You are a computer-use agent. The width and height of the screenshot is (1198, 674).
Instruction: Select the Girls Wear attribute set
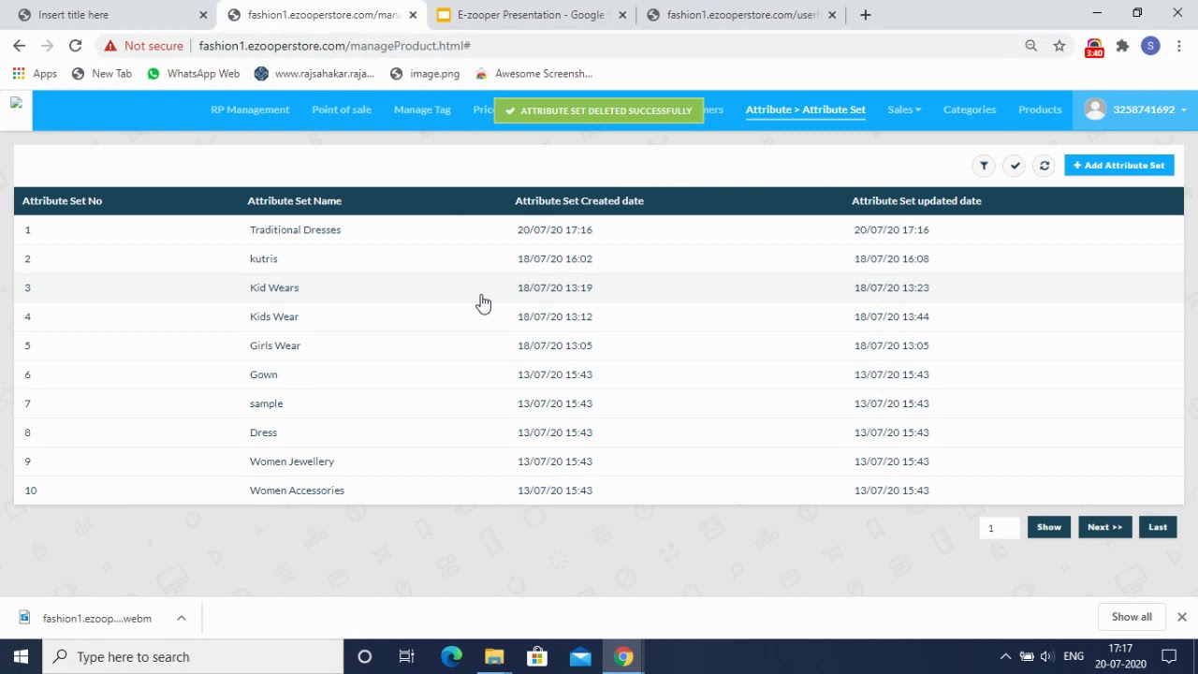point(599,345)
